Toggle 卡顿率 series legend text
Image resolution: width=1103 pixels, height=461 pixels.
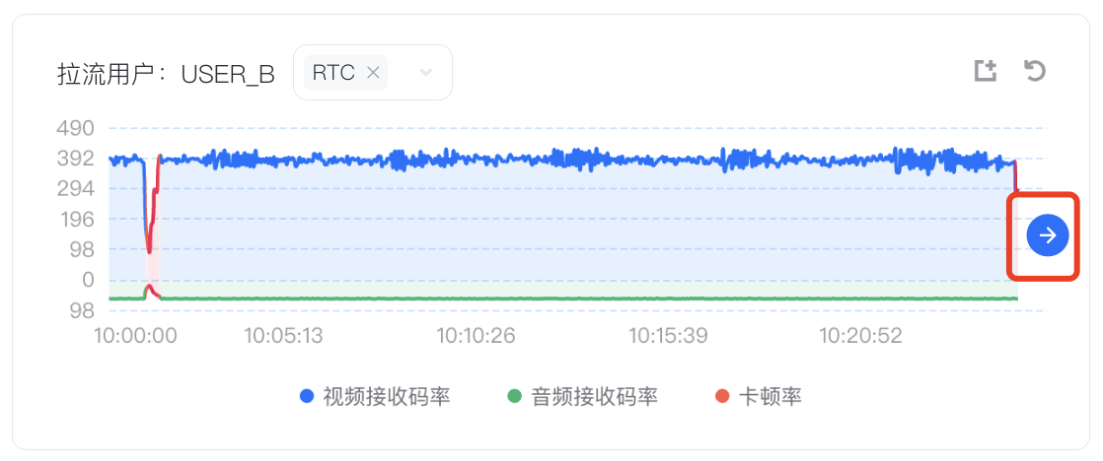click(770, 397)
